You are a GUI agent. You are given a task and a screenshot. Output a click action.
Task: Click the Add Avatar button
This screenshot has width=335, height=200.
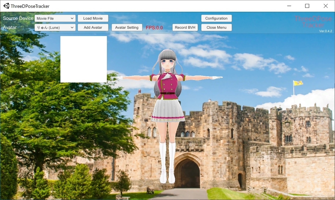(93, 27)
